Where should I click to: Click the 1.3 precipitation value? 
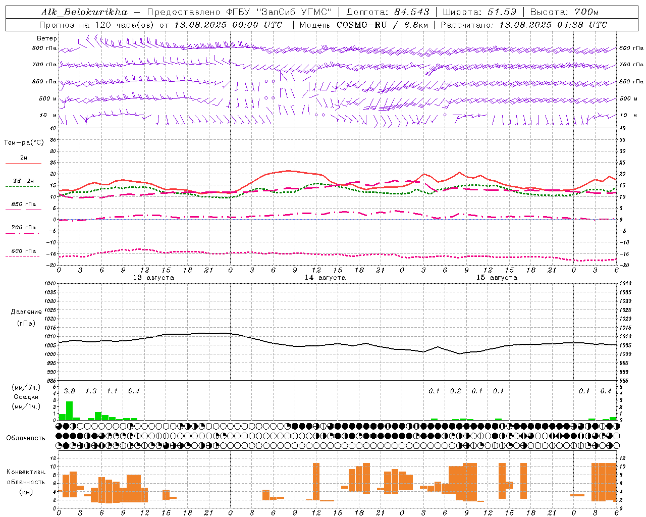[x=91, y=391]
